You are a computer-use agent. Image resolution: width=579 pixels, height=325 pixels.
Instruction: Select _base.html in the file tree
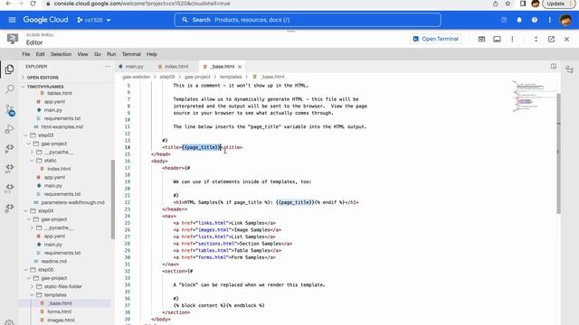point(61,303)
